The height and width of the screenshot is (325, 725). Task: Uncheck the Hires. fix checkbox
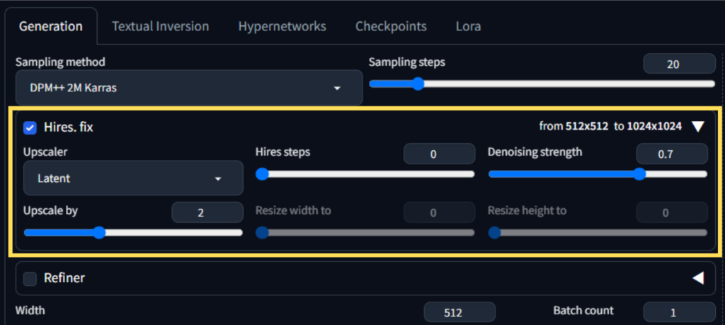30,128
